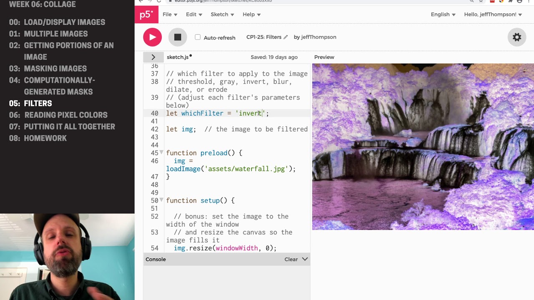Click the comment '// which filter to apply to the image'

tap(237, 74)
